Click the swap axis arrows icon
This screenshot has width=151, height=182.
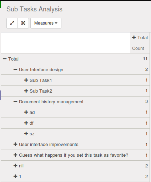coord(12,23)
